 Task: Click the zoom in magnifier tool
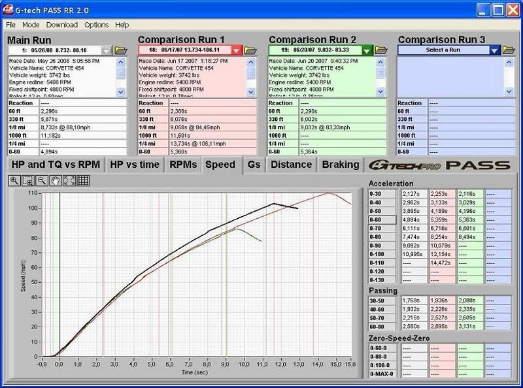(14, 181)
